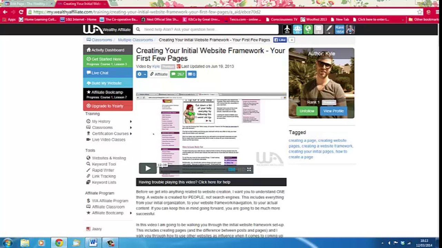This screenshot has height=248, width=442.
Task: Open the envelope messages icon in the header
Action: [318, 30]
